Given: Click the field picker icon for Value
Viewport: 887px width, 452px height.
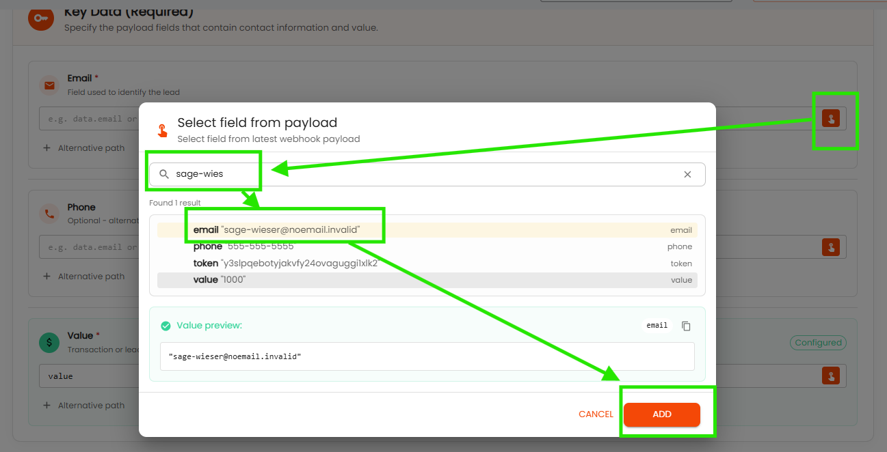Looking at the screenshot, I should coord(830,376).
